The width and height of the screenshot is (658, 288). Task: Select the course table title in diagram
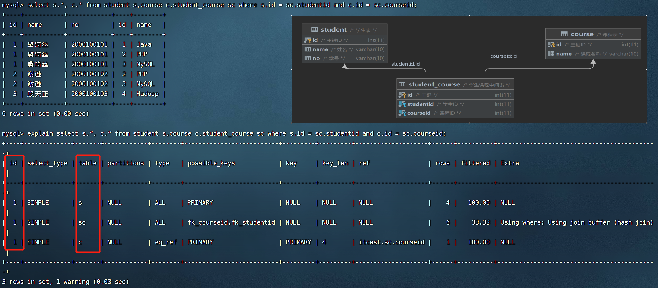[582, 34]
